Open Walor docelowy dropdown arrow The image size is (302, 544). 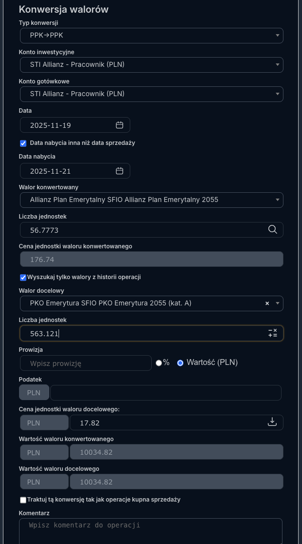[x=278, y=303]
